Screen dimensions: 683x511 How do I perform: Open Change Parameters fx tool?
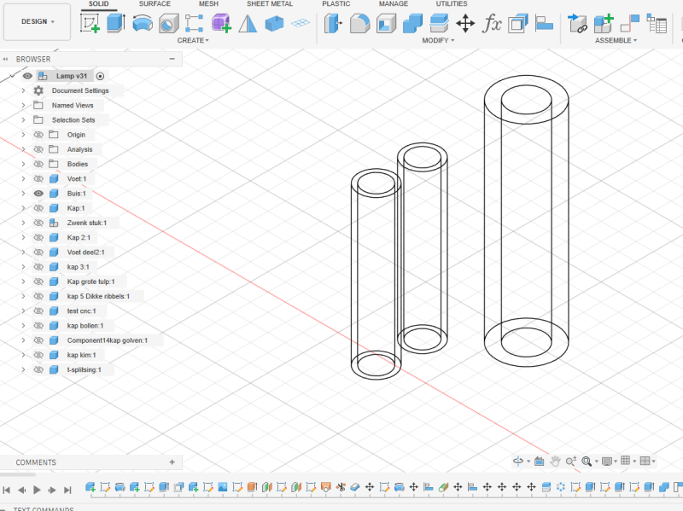[492, 23]
